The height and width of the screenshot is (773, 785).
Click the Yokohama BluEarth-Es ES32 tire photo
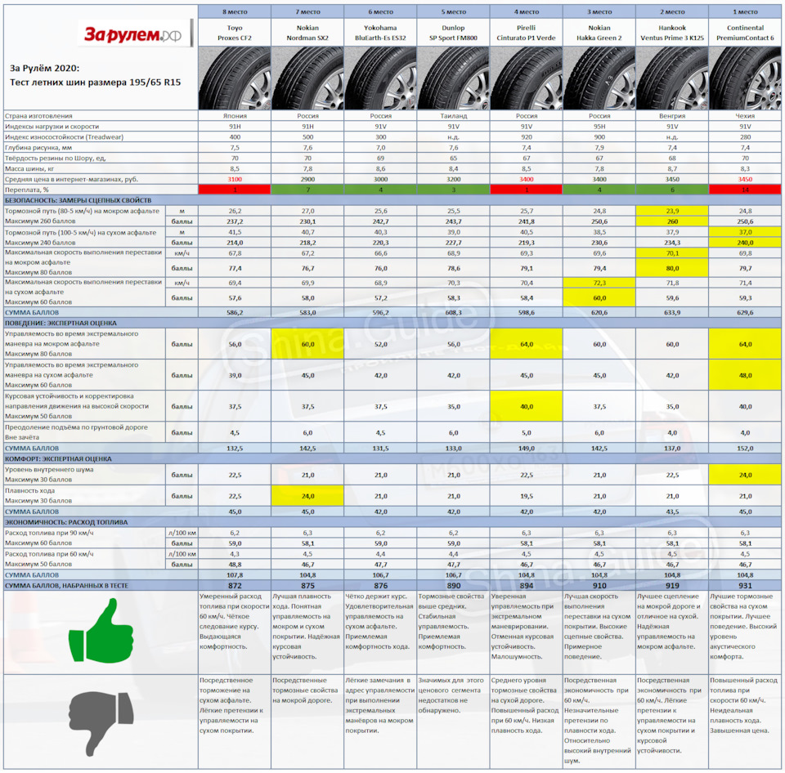click(x=380, y=78)
